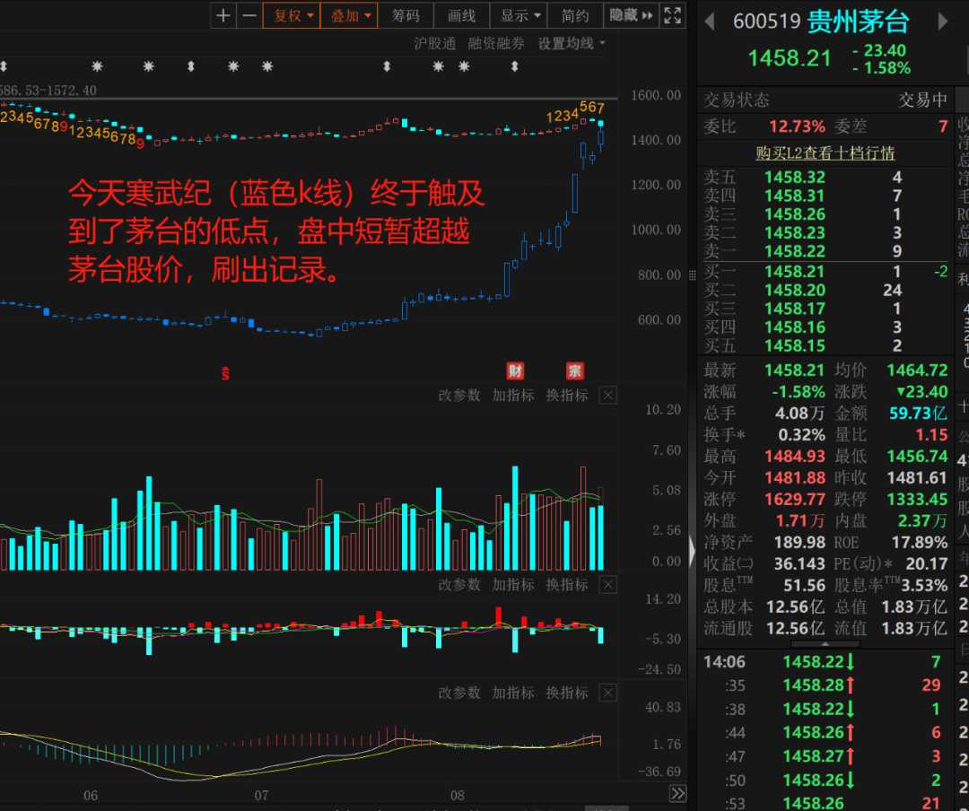Click buy-one price 1458.21
969x811 pixels.
click(795, 272)
